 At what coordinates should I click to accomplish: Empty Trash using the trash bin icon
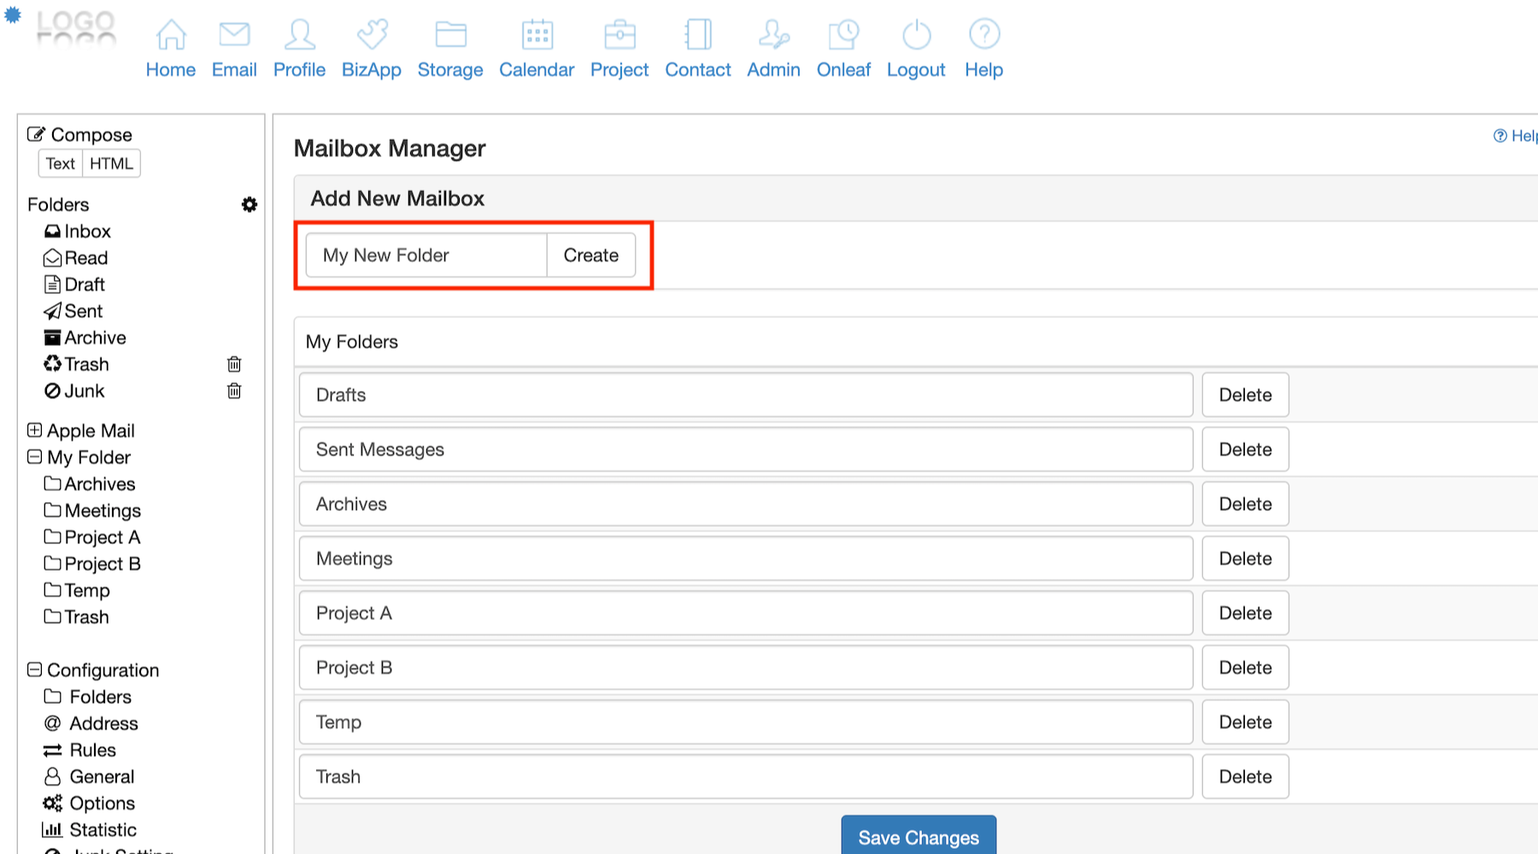click(234, 365)
